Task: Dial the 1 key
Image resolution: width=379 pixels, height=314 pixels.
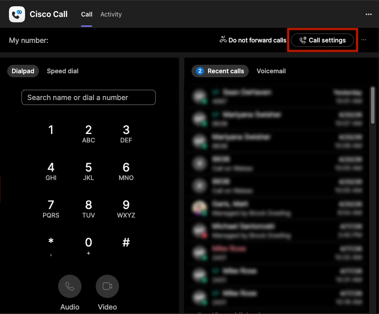Action: point(51,130)
